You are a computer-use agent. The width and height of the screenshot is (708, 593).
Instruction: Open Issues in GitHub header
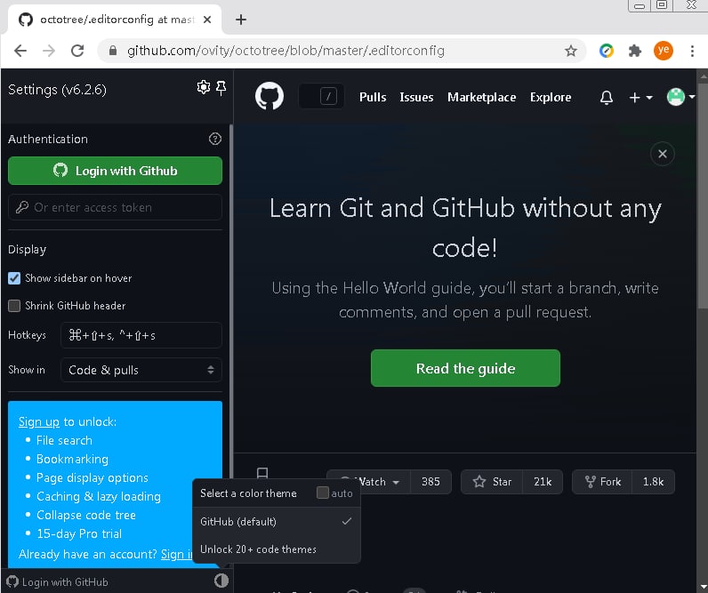[x=416, y=97]
